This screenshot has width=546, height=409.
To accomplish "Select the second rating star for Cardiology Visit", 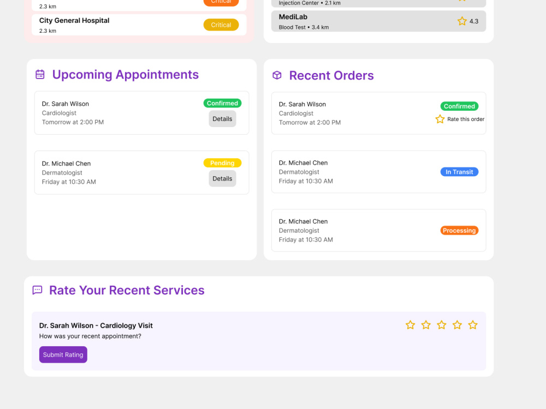I will click(x=426, y=325).
